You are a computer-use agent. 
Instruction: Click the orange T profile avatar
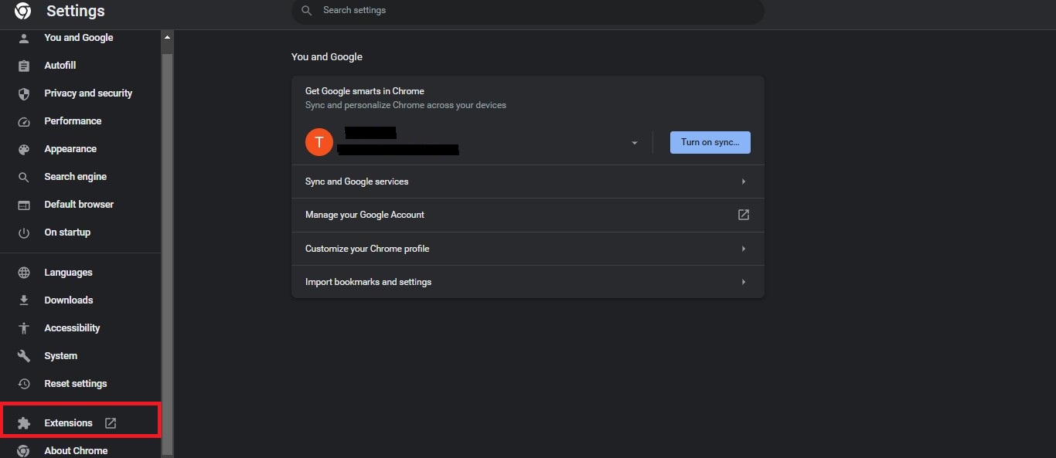(319, 142)
